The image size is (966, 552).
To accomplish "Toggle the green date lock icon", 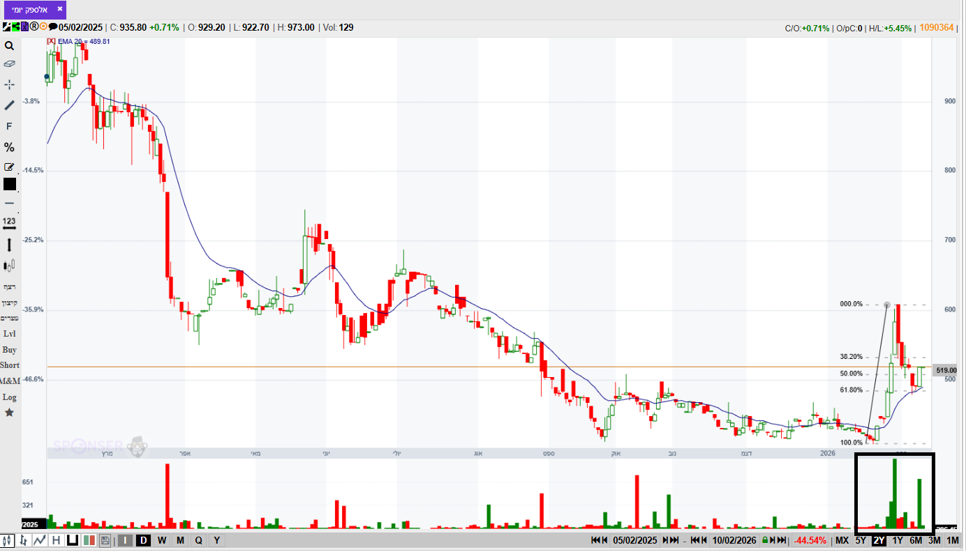I will click(765, 540).
